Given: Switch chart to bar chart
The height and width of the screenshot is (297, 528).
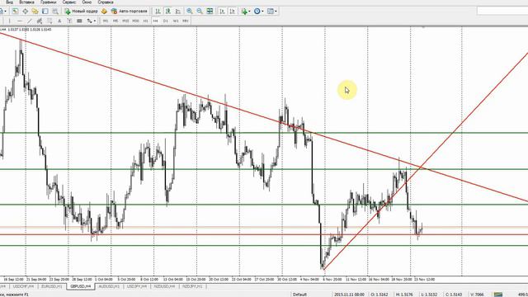Looking at the screenshot, I should [x=158, y=11].
